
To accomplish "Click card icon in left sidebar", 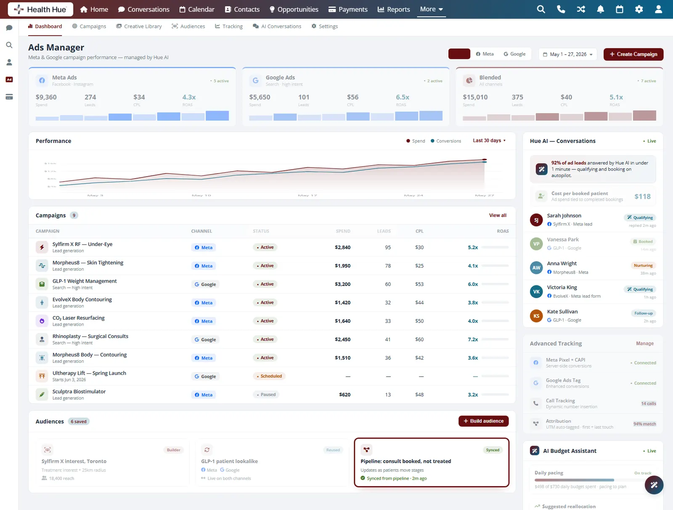I will click(x=9, y=97).
